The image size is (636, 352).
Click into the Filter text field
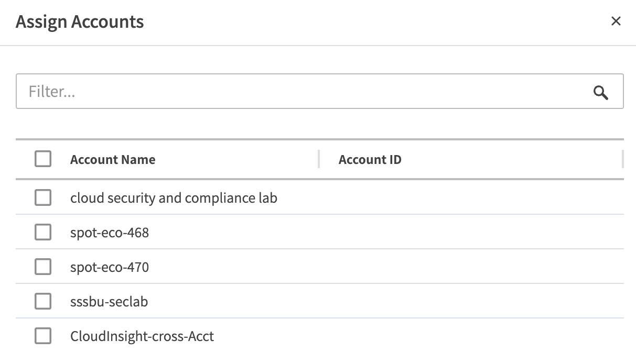tap(304, 92)
